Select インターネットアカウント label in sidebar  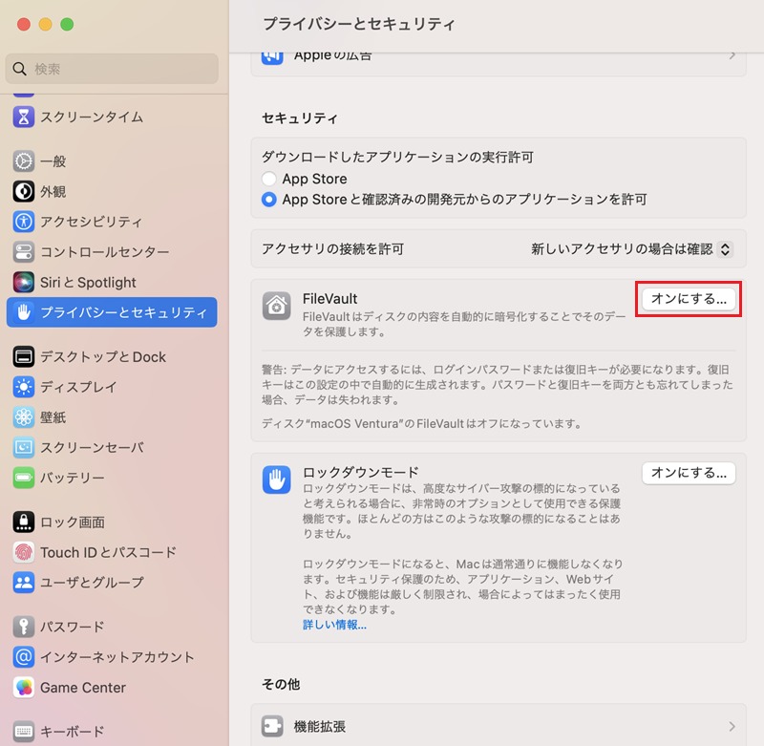pyautogui.click(x=117, y=657)
